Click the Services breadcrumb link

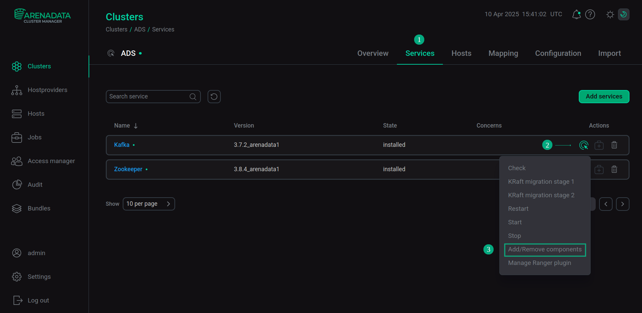[163, 29]
